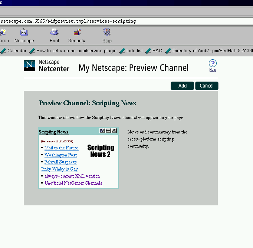Minimize the Scripting News channel box

click(108, 131)
